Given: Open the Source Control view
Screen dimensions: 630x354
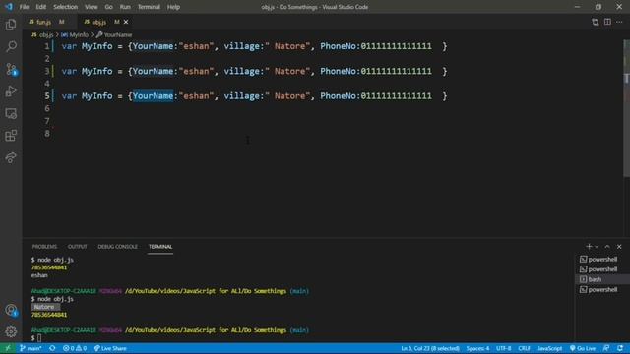Looking at the screenshot, I should pos(11,70).
